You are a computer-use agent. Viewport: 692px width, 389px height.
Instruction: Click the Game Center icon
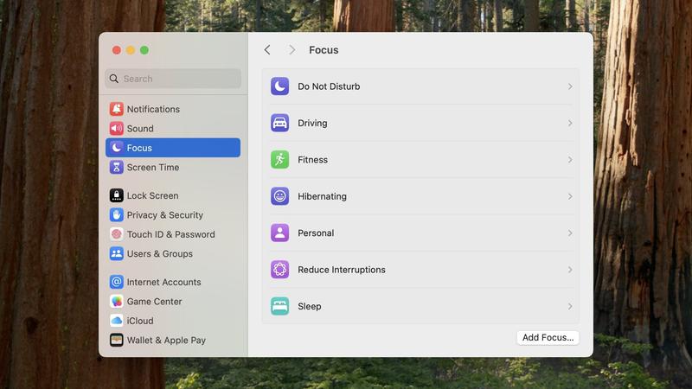point(117,302)
